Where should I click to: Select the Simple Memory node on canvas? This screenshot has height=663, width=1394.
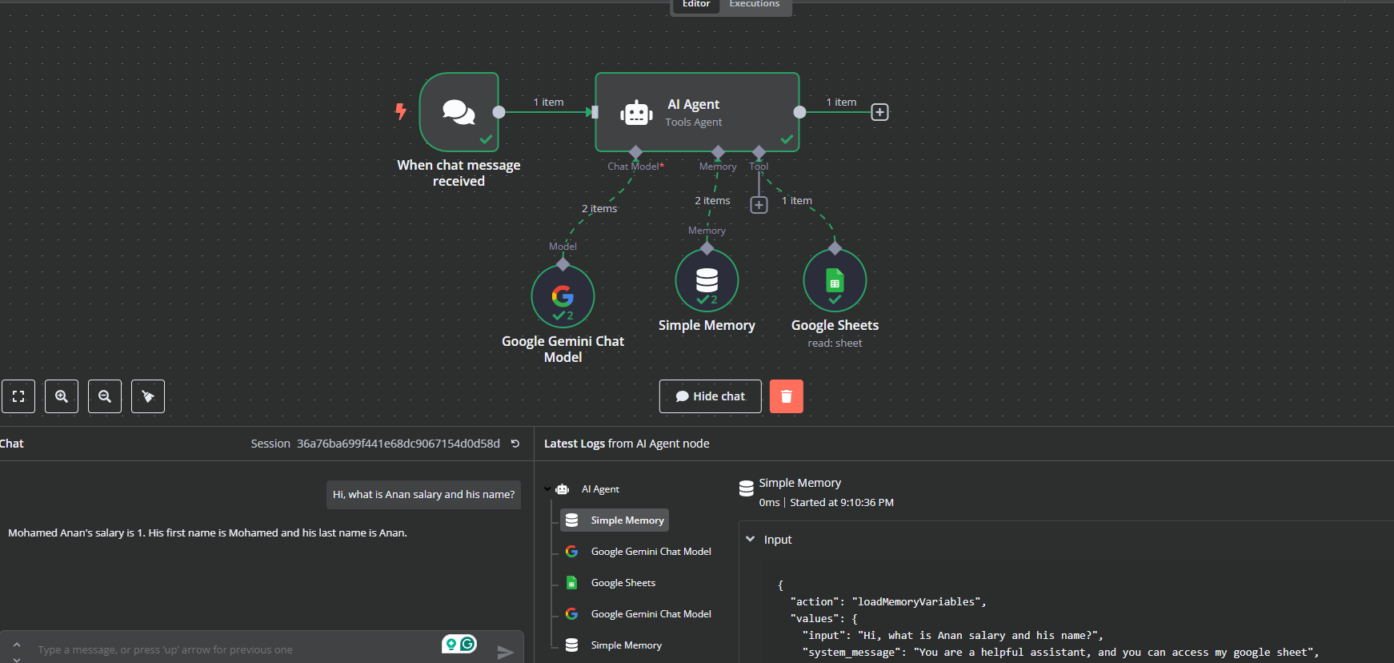coord(707,280)
